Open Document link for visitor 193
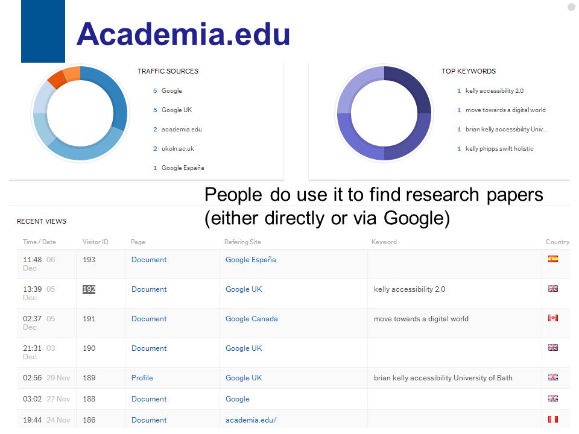579x434 pixels. click(x=149, y=260)
